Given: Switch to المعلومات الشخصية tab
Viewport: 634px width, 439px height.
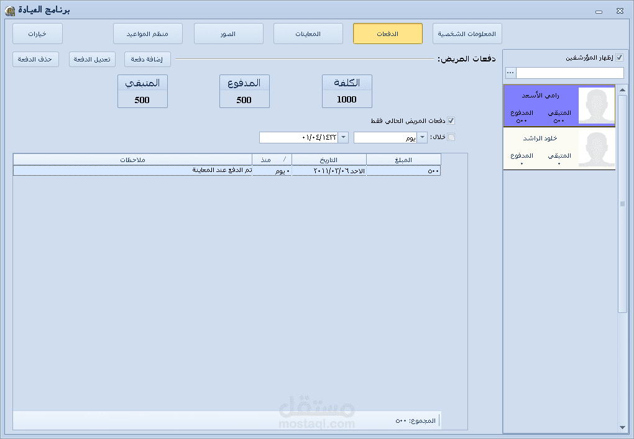Looking at the screenshot, I should pos(467,34).
